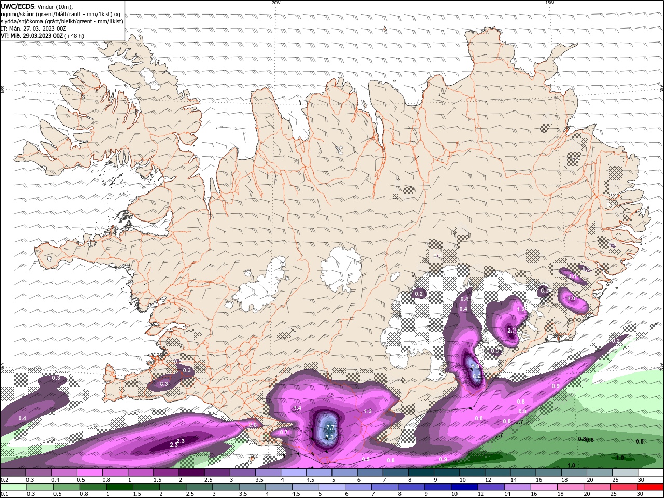
Task: Click the 'VT: Mið. 29.03.2023 00Z' valid time
Action: (x=32, y=36)
